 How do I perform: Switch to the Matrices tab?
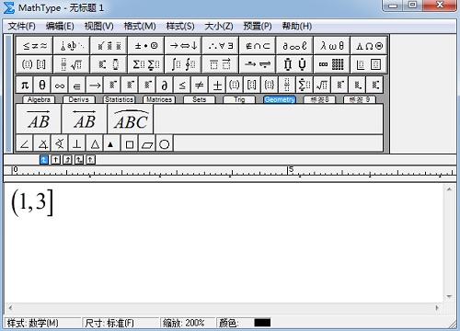click(x=159, y=99)
